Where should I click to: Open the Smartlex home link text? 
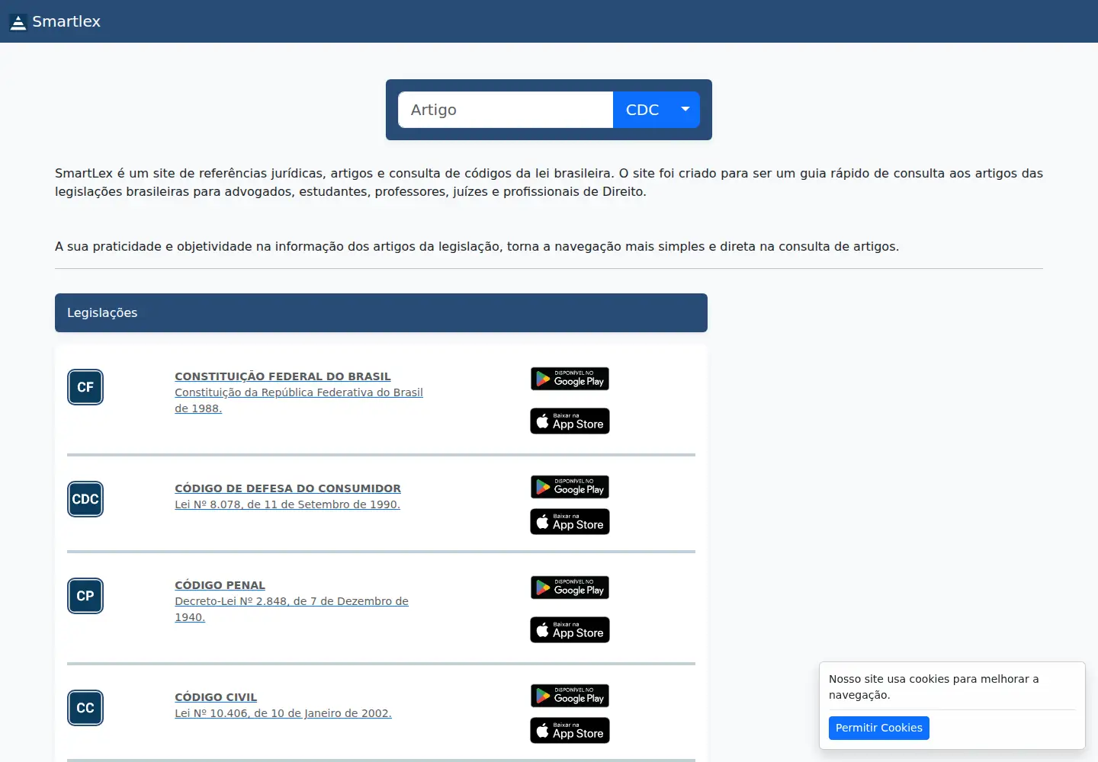pos(66,21)
